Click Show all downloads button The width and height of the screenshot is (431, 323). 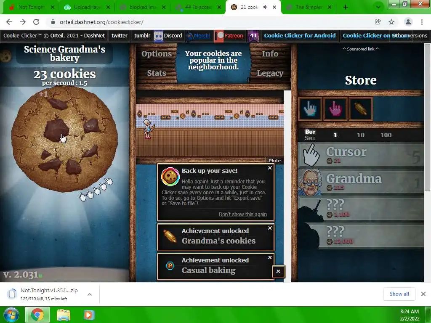399,294
